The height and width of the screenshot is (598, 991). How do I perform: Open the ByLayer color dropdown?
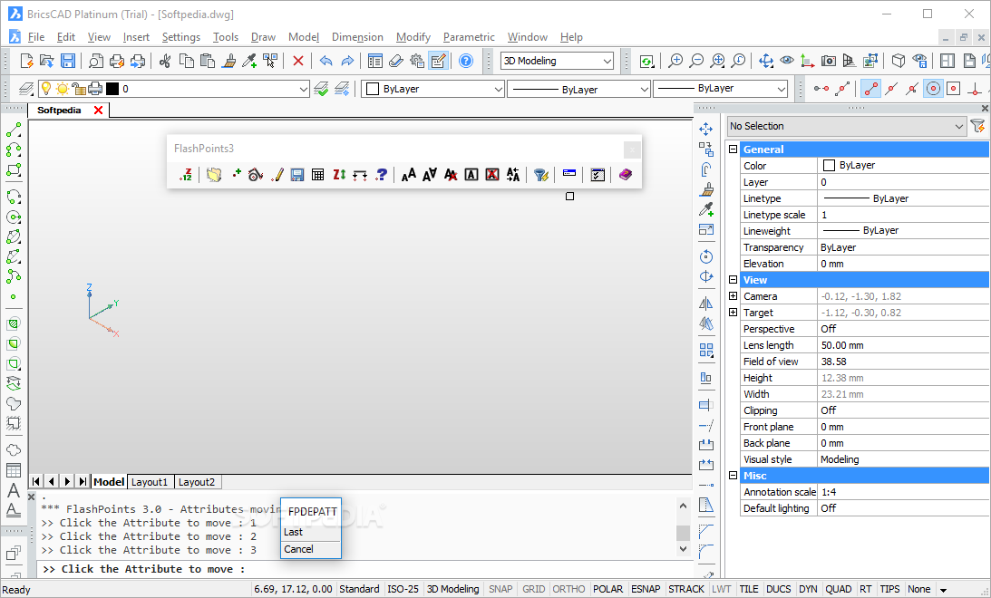coord(432,89)
